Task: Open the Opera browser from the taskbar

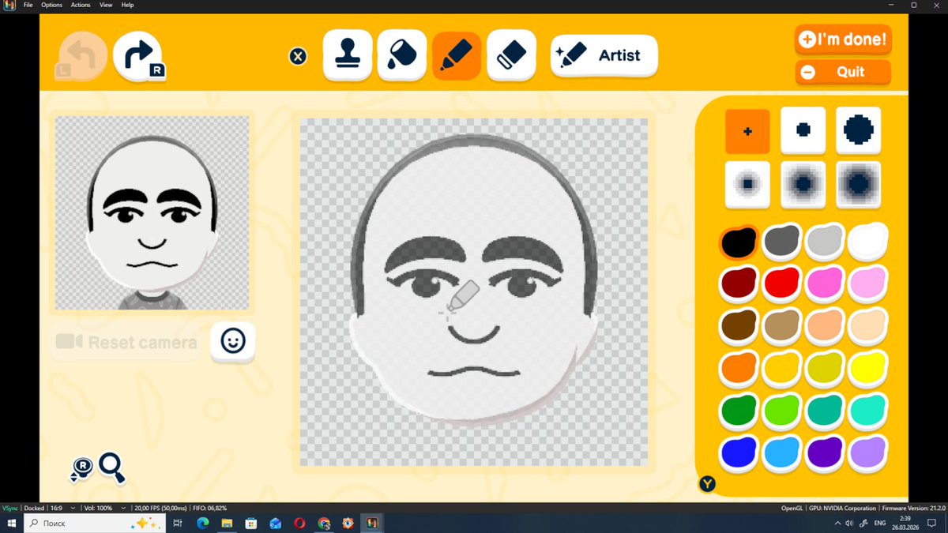Action: tap(299, 524)
